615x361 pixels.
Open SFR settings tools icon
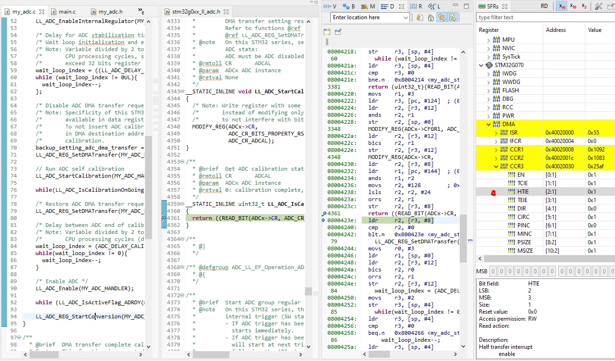(x=599, y=6)
